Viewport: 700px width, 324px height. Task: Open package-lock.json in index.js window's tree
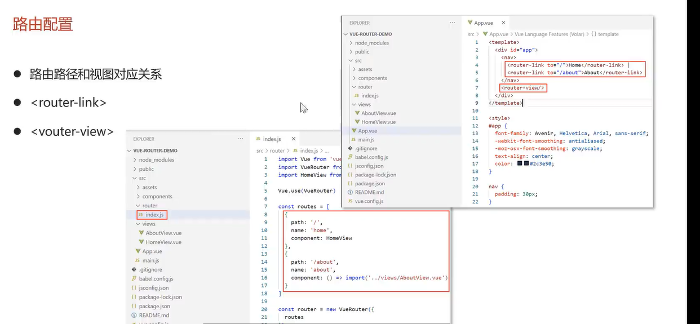161,297
